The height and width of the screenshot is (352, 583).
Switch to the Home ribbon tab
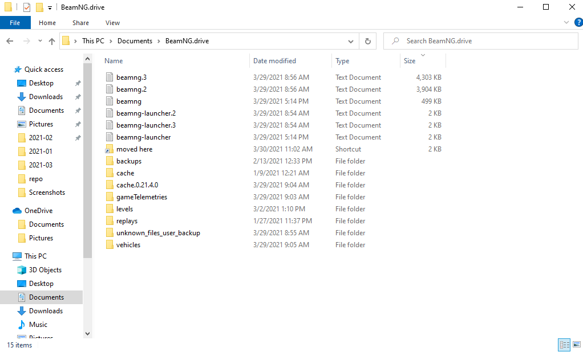point(47,23)
